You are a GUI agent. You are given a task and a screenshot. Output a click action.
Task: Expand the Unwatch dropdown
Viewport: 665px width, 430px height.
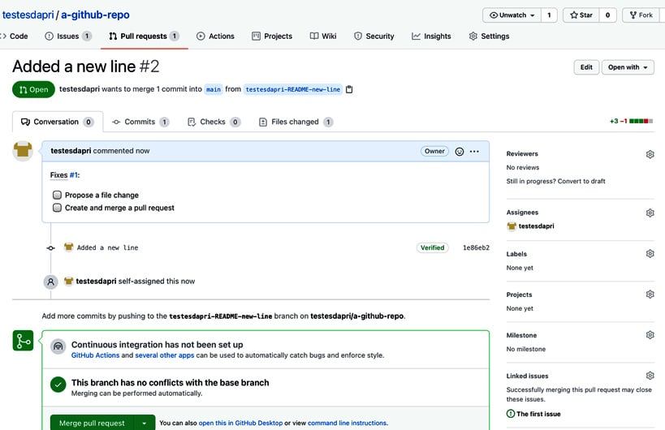point(512,15)
